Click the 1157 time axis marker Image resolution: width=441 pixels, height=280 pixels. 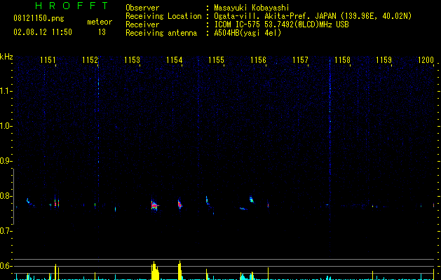click(x=300, y=60)
